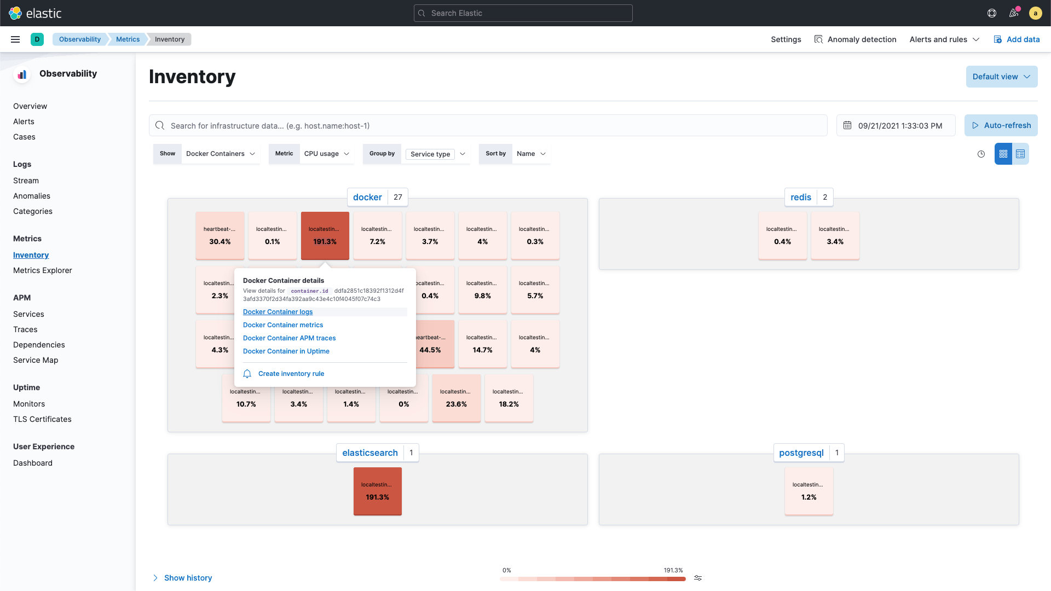This screenshot has width=1051, height=591.
Task: Open Docker Container metrics link
Action: click(283, 325)
